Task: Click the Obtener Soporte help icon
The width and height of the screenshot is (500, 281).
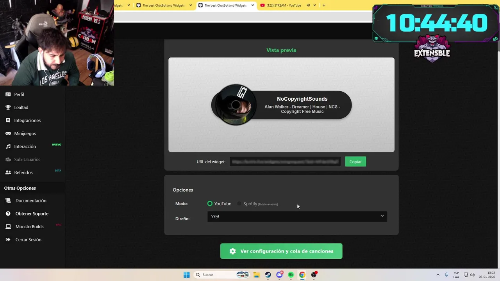Action: click(x=8, y=213)
